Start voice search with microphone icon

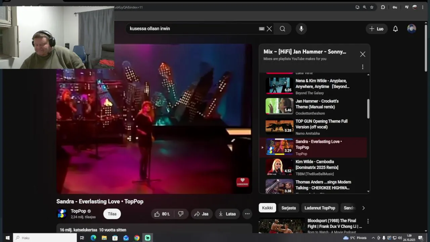click(301, 29)
